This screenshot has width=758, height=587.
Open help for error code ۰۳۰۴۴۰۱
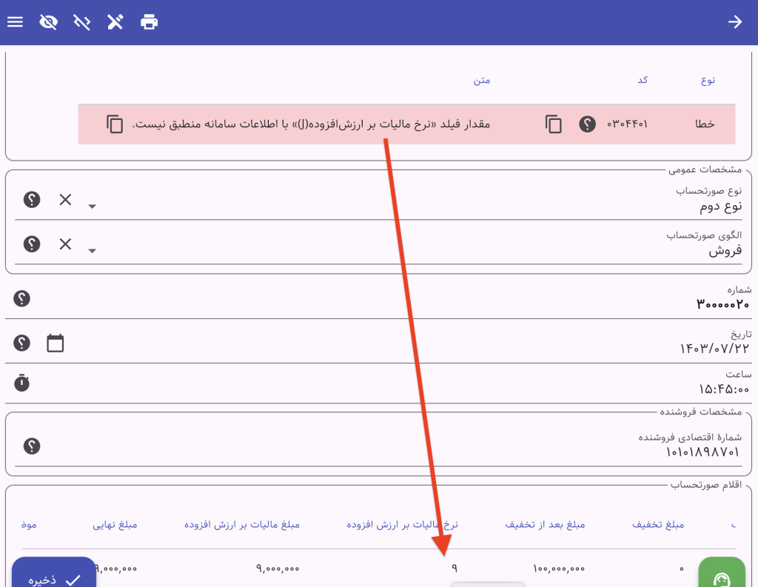click(x=587, y=124)
